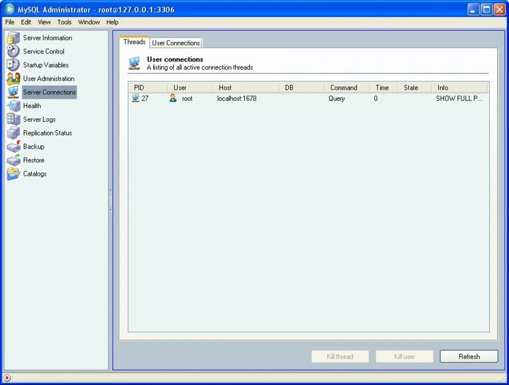Switch to the User Connections tab
The image size is (509, 385).
[176, 43]
